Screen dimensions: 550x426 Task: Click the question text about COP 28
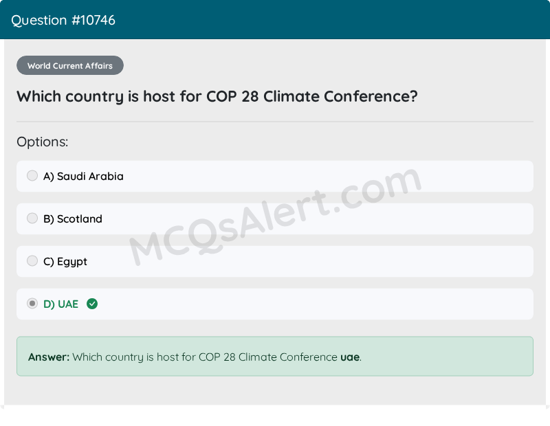217,96
